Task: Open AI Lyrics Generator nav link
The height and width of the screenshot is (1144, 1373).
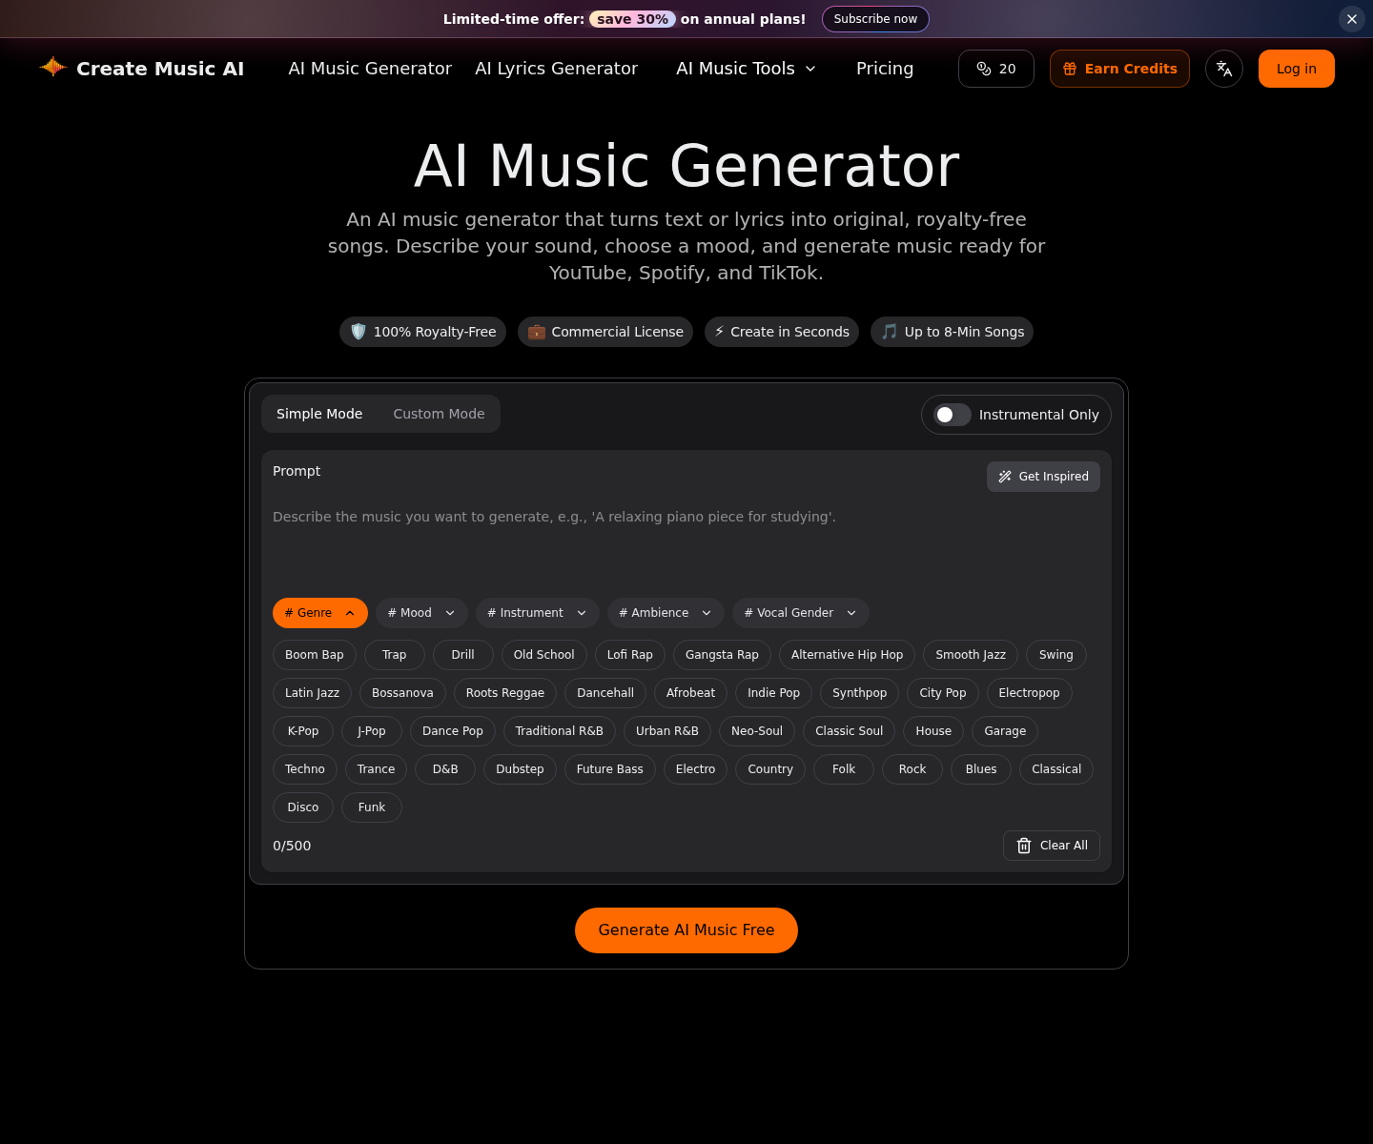Action: click(556, 69)
